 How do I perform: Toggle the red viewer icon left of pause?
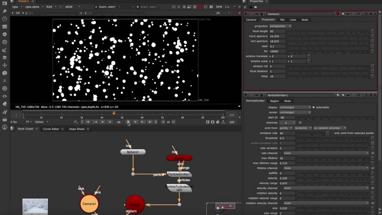200,7
